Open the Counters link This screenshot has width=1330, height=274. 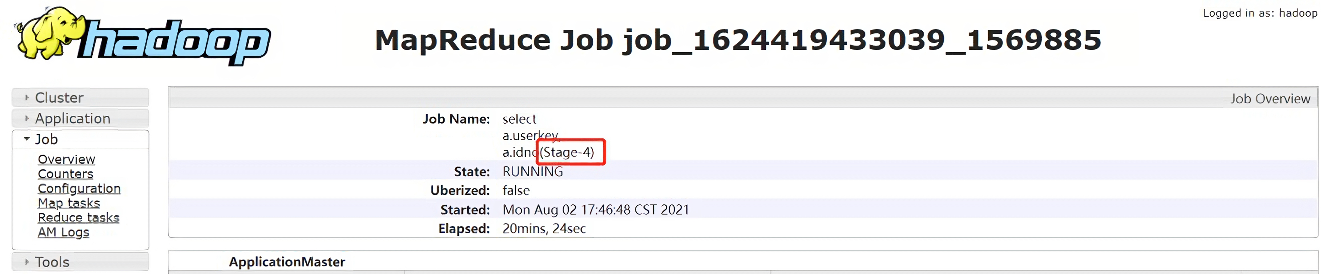[66, 174]
